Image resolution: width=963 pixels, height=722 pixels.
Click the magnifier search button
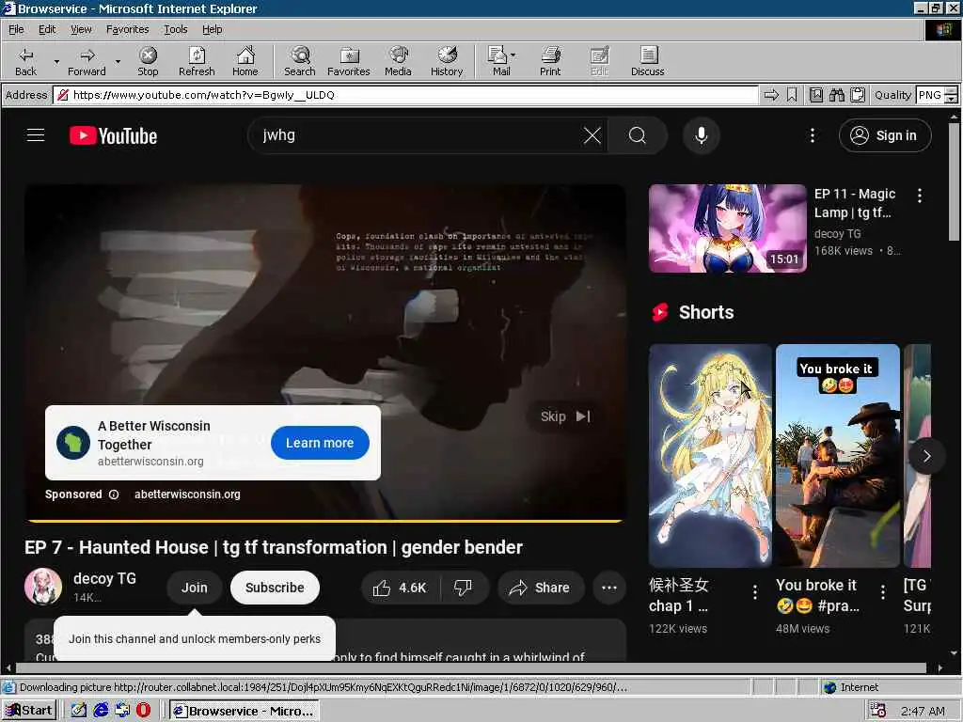638,135
